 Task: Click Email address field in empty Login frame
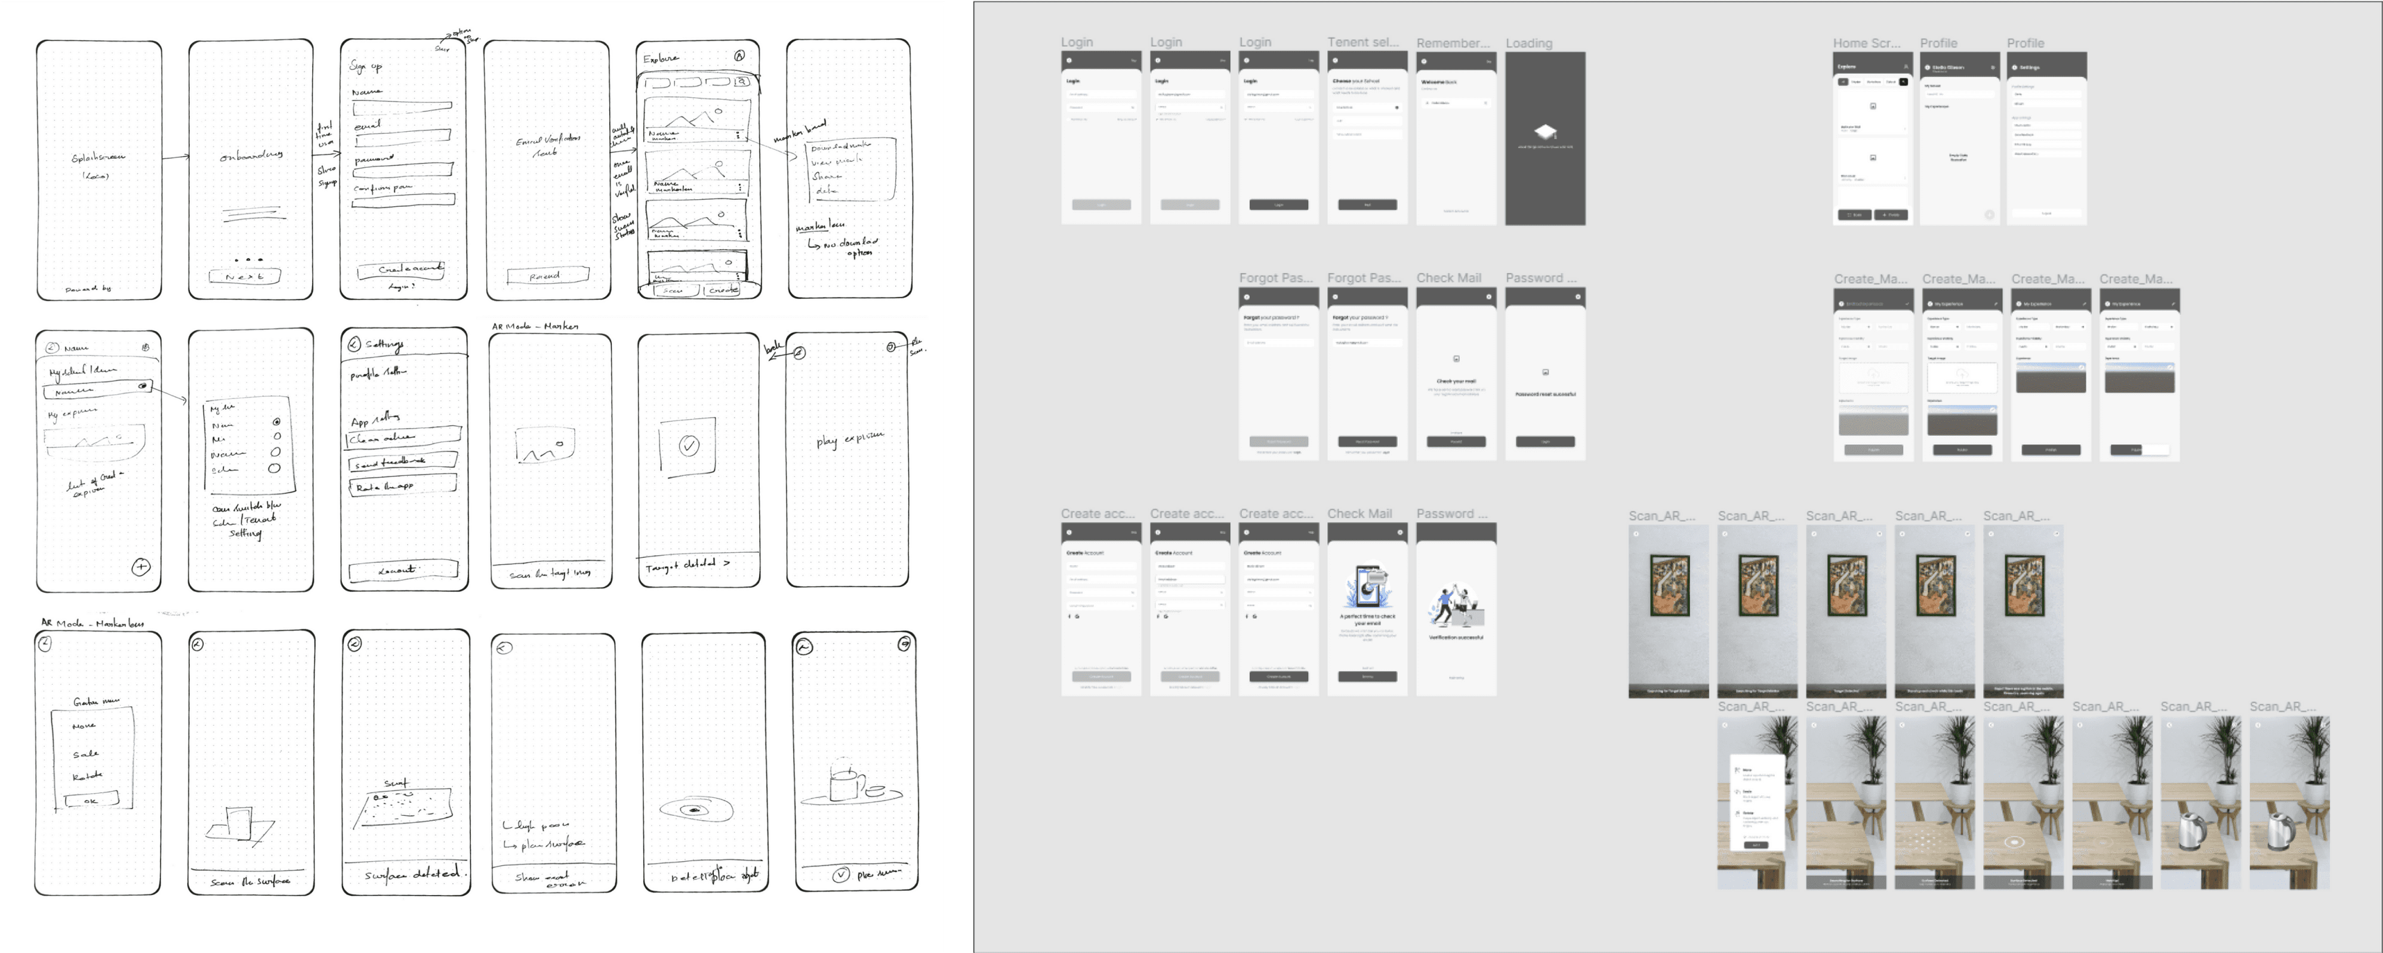tap(1101, 94)
